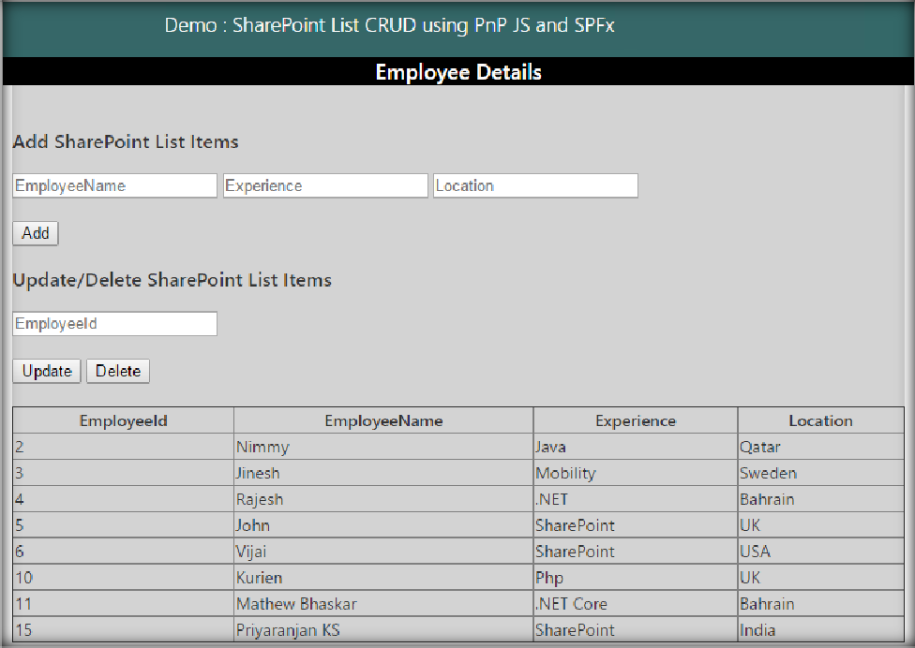Click the Nimmy name cell
Image resolution: width=915 pixels, height=648 pixels.
pos(383,447)
